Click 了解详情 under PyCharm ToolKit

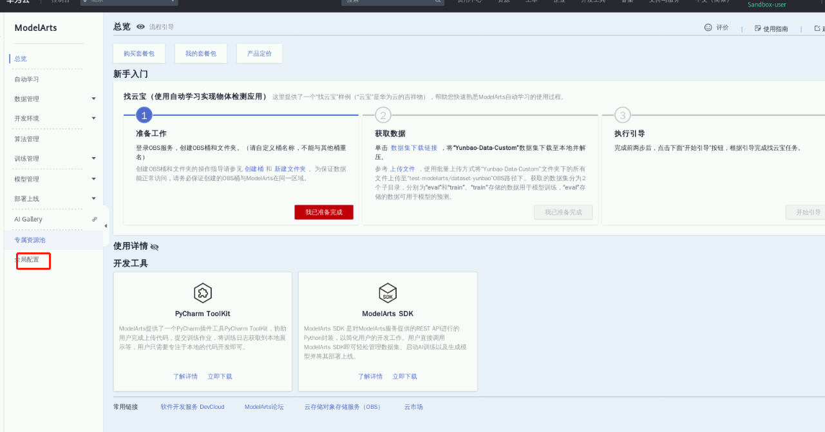[x=185, y=377]
